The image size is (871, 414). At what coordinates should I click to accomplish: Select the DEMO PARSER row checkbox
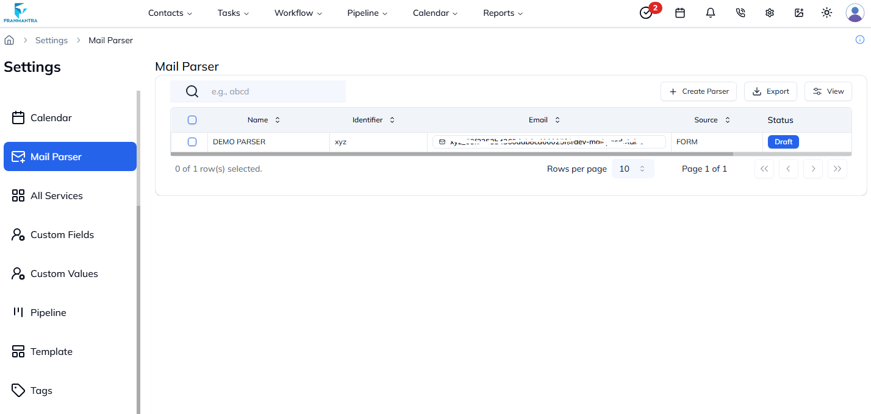click(x=192, y=141)
